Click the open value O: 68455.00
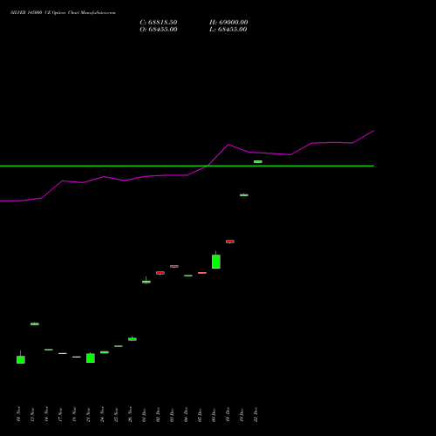Image resolution: width=436 pixels, height=436 pixels. pos(159,30)
